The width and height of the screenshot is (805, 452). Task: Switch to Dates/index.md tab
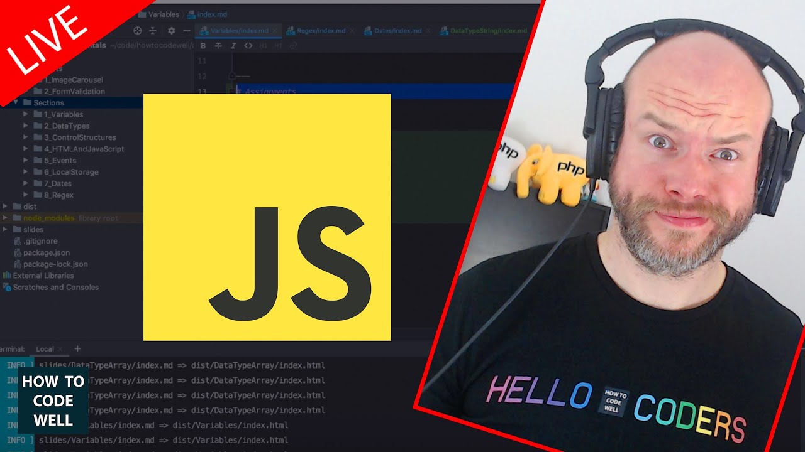click(x=397, y=31)
